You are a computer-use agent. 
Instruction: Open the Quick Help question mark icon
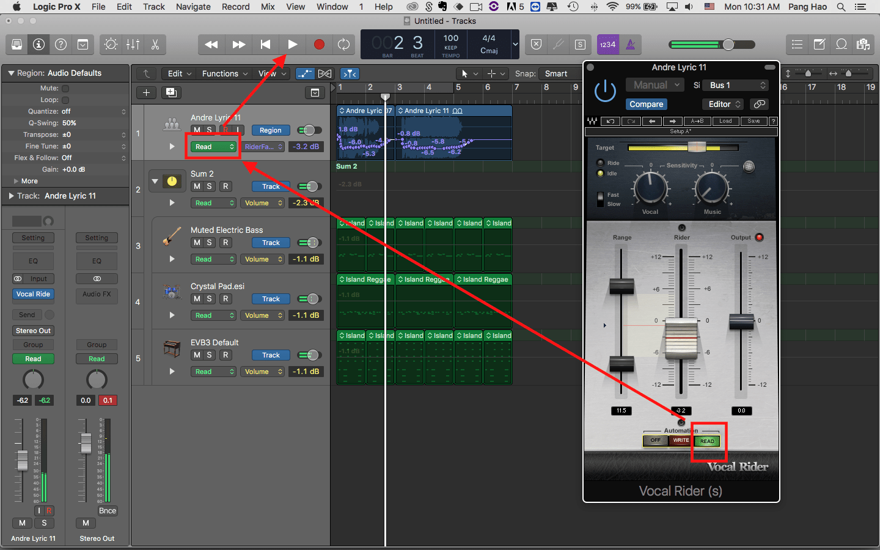(61, 45)
